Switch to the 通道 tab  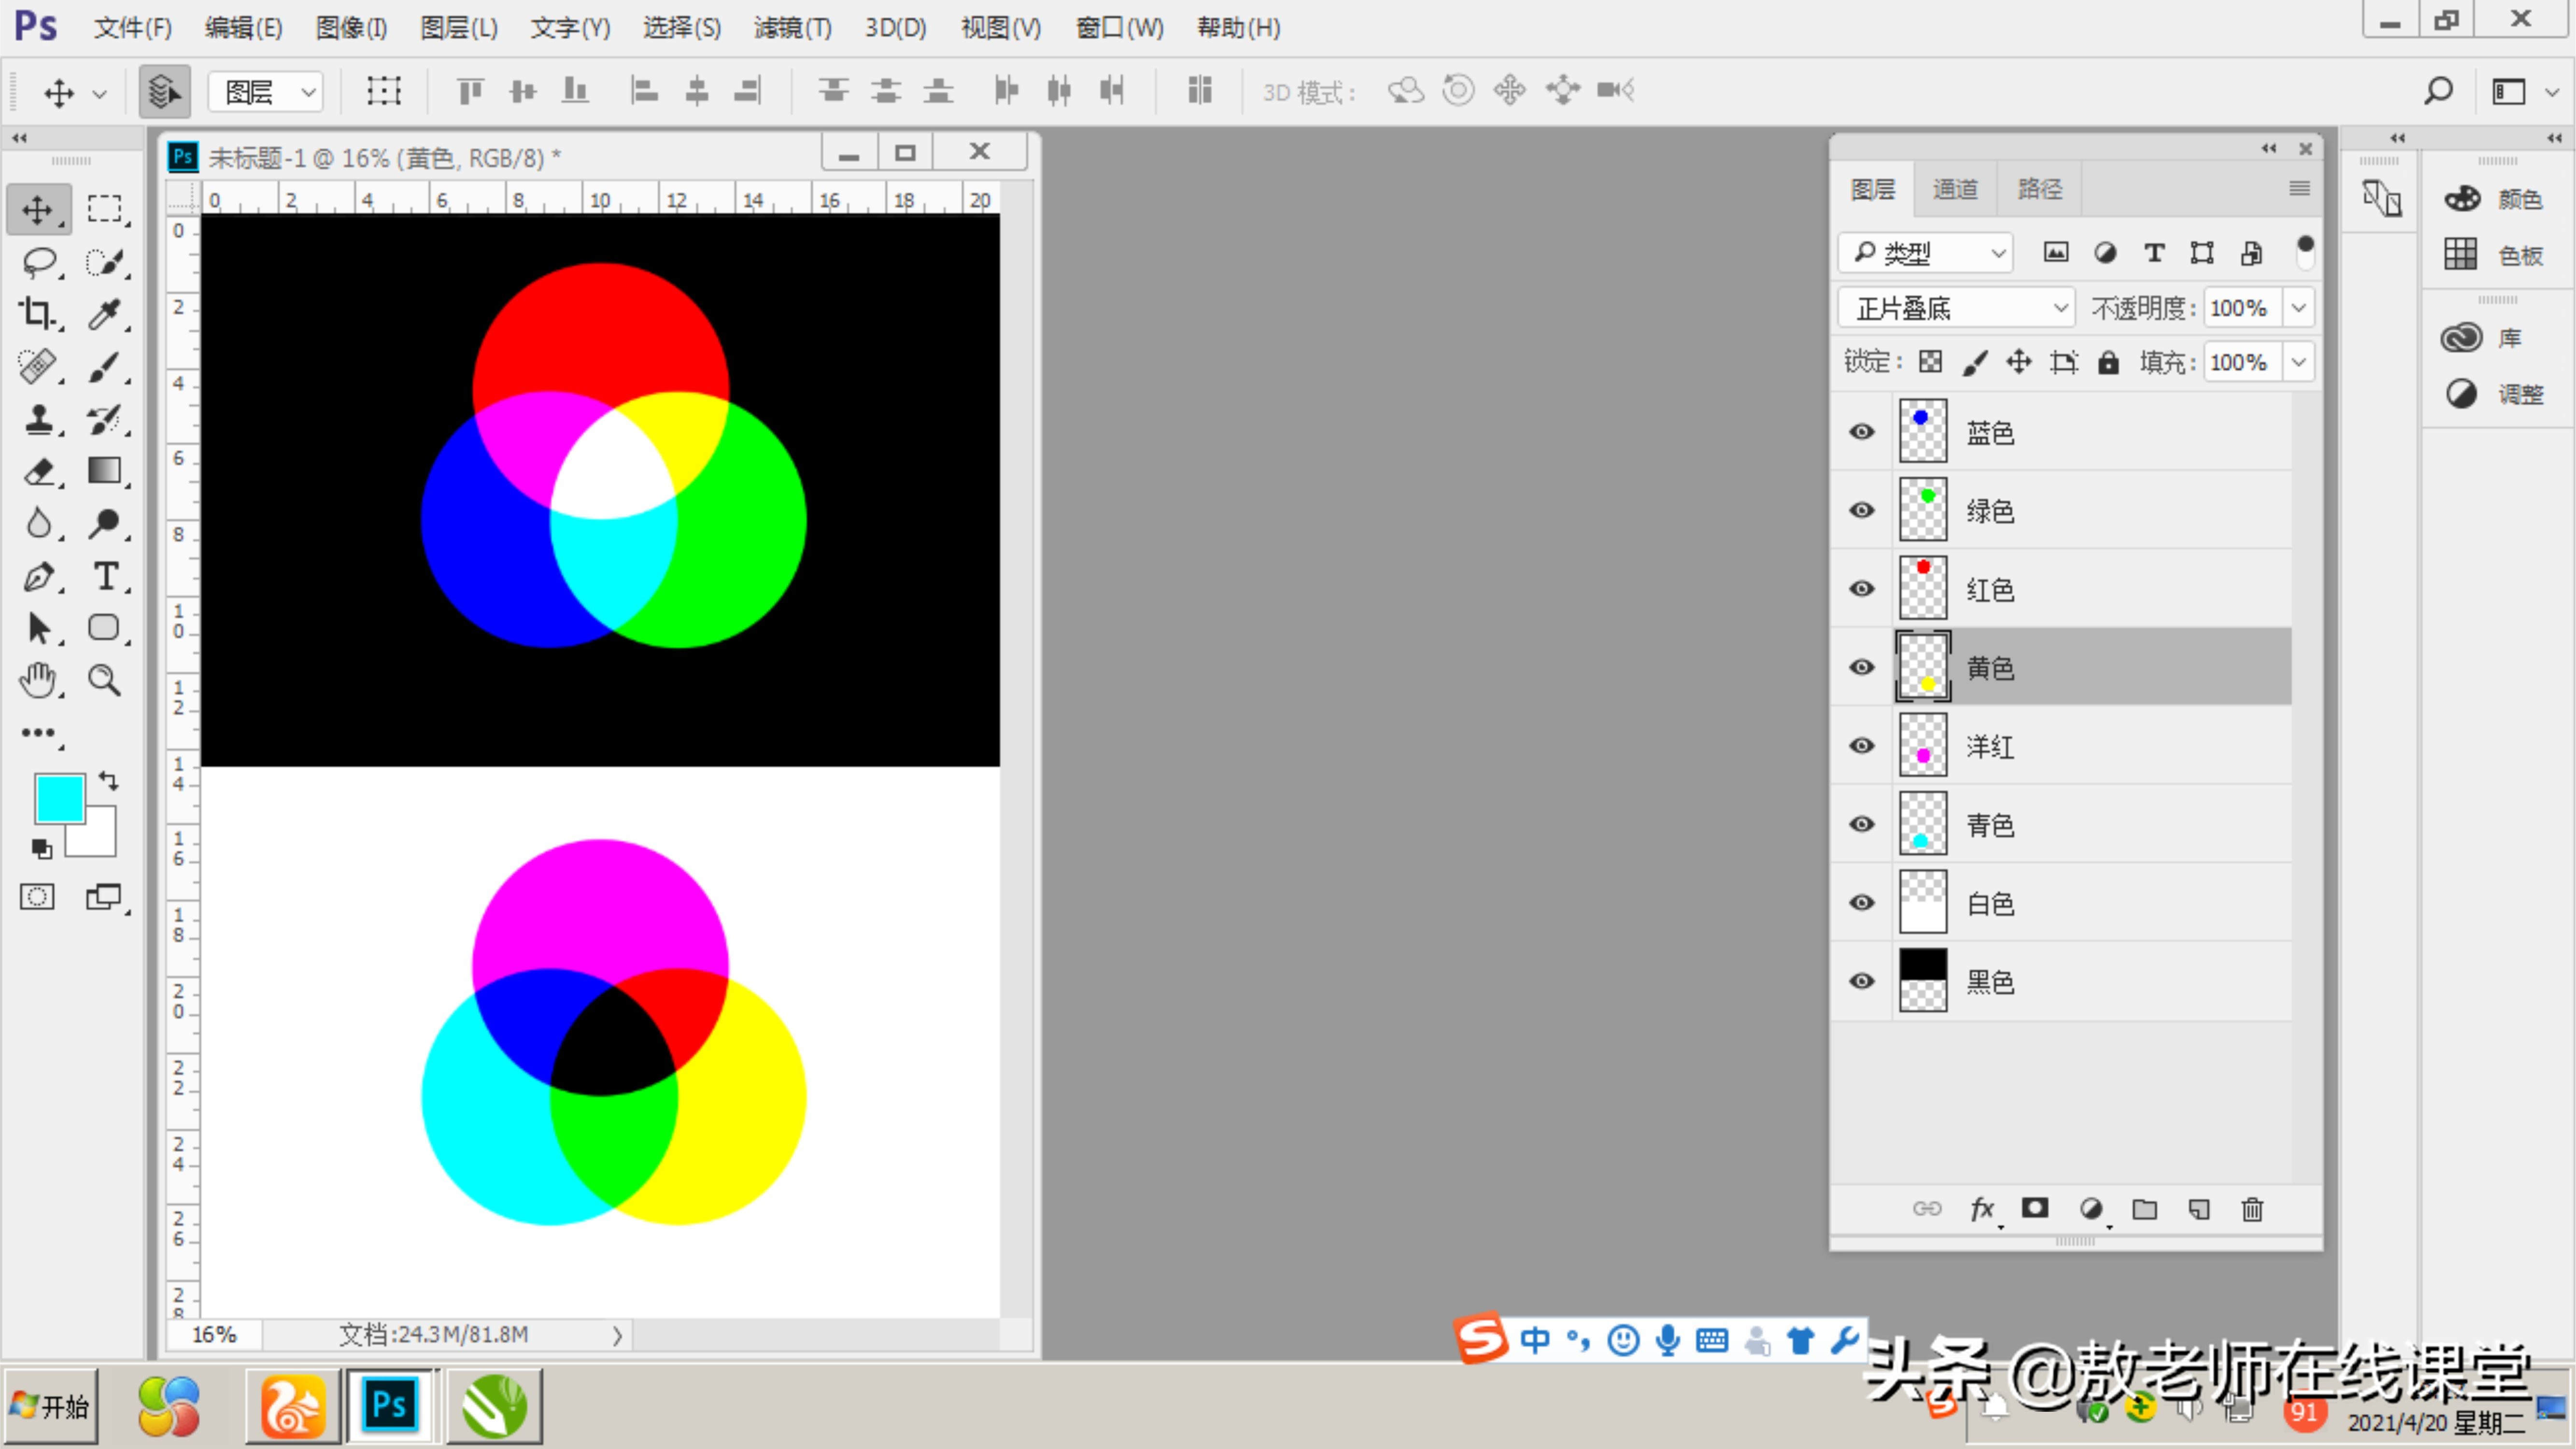click(1954, 189)
